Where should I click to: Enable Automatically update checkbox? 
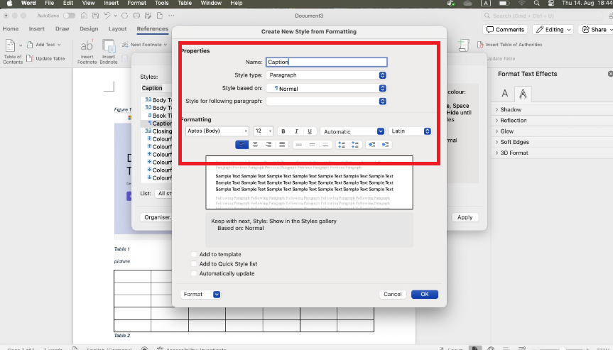pos(193,273)
